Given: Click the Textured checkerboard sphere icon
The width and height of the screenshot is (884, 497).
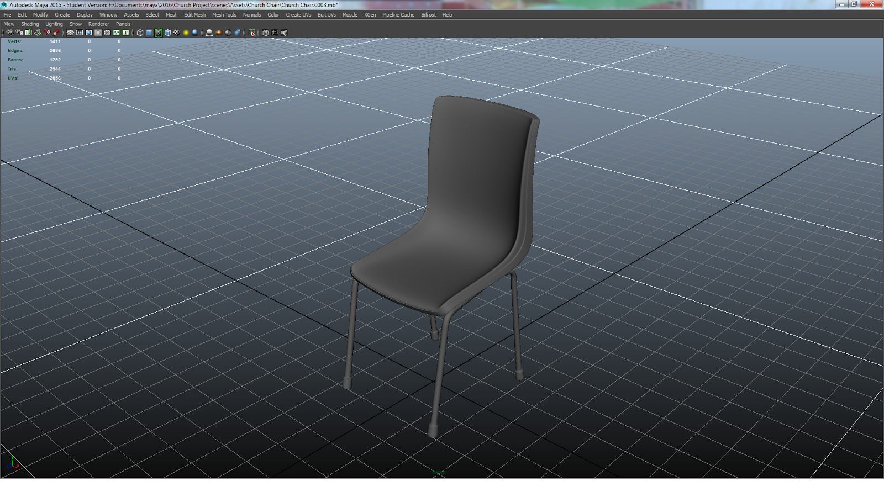Looking at the screenshot, I should (177, 33).
